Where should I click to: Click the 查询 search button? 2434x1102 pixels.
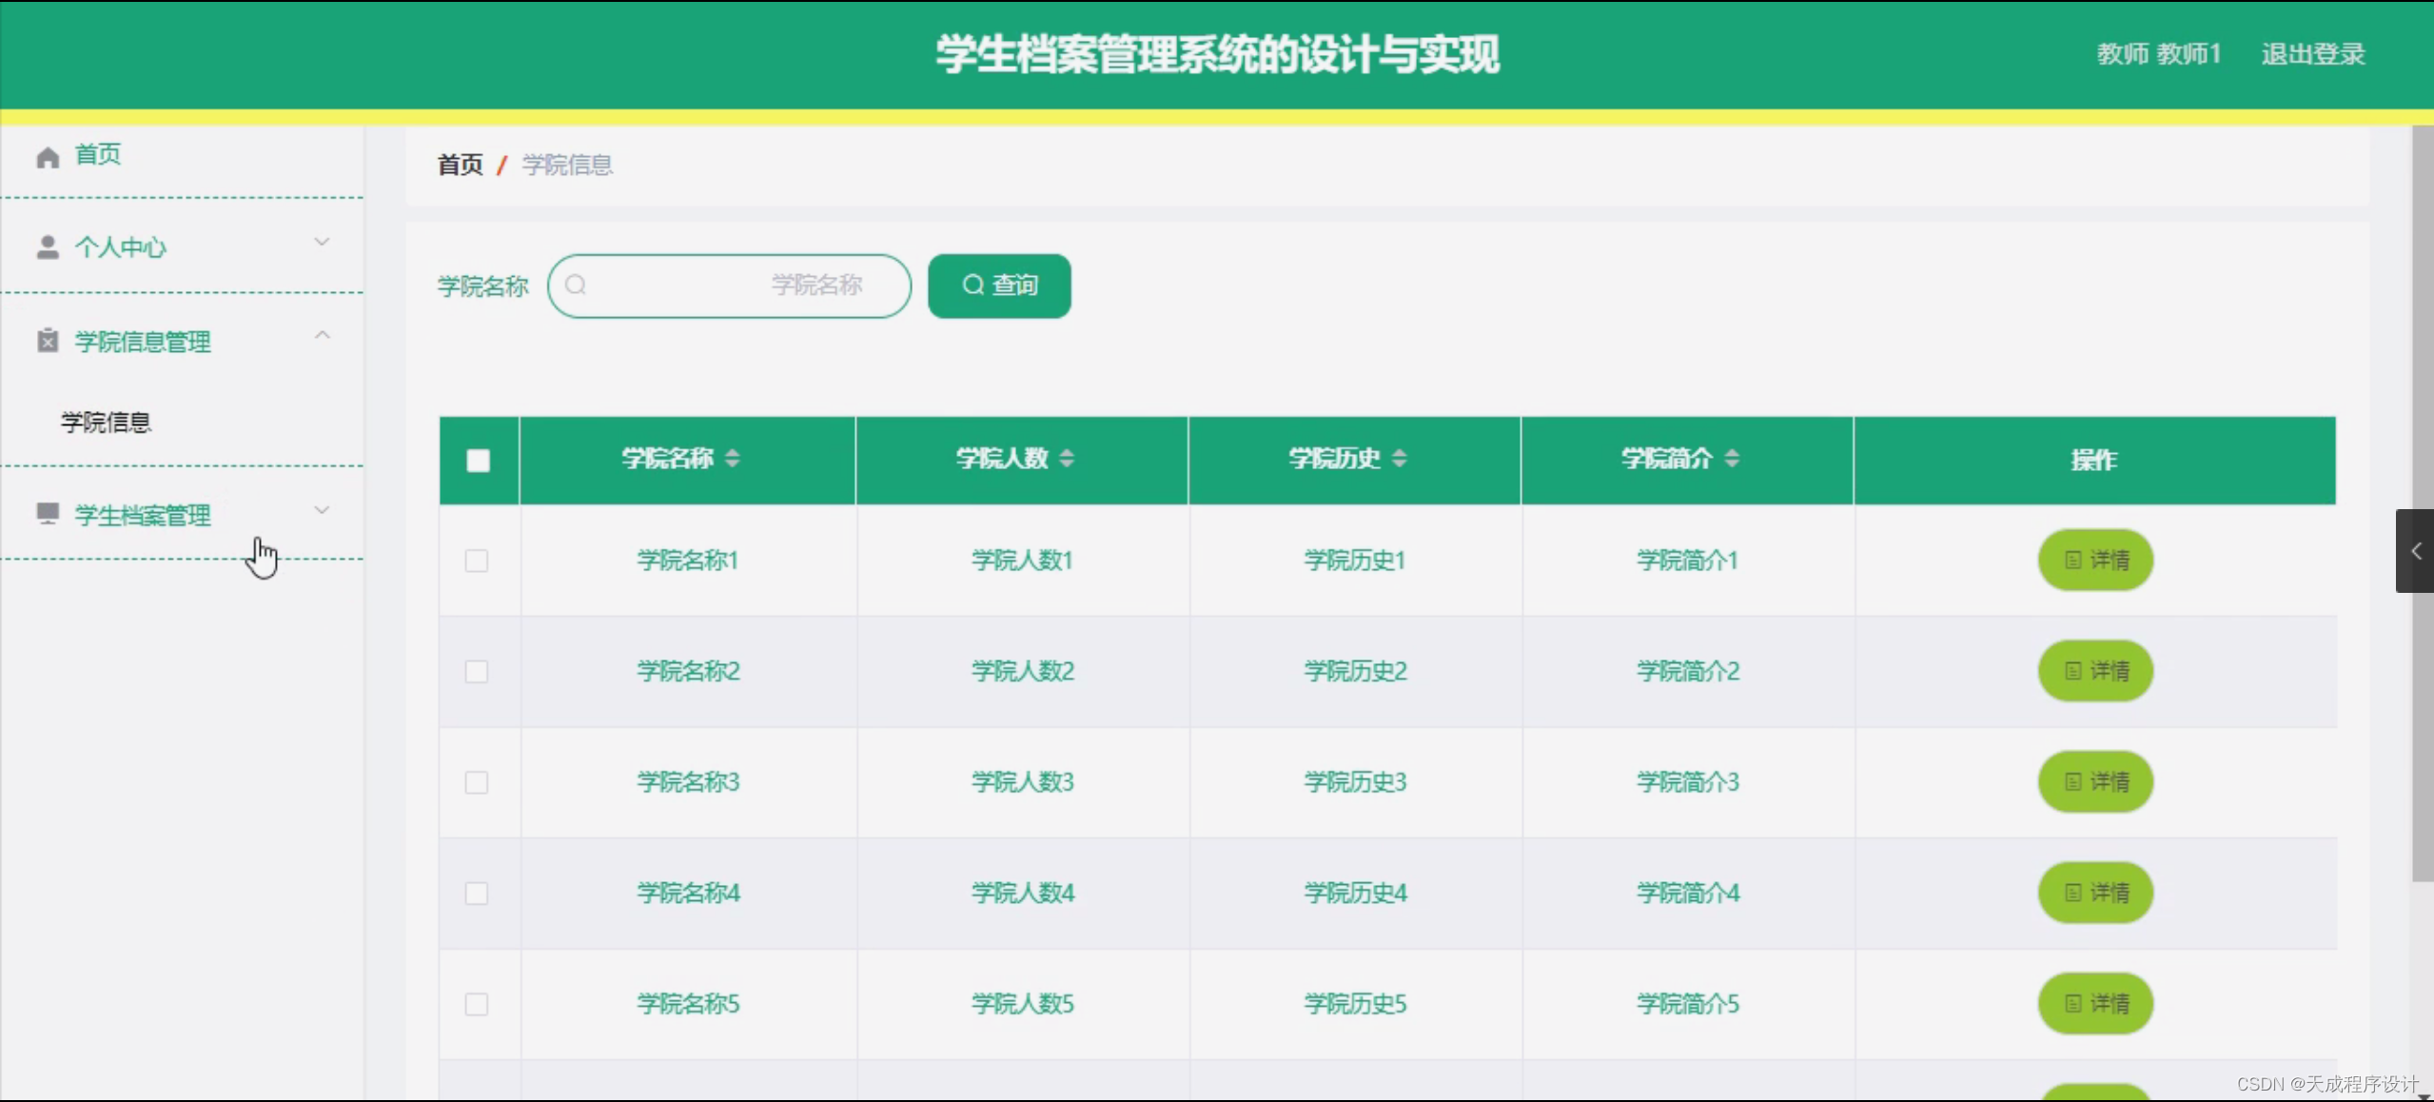999,285
